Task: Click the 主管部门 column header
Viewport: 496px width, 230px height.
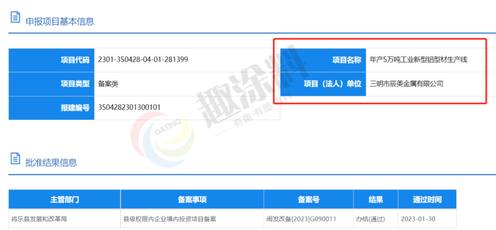Action: pyautogui.click(x=65, y=200)
